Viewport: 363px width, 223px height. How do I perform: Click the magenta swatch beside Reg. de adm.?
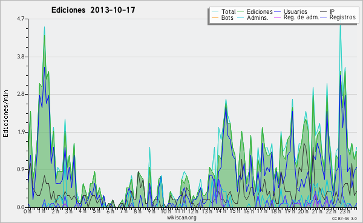click(277, 17)
